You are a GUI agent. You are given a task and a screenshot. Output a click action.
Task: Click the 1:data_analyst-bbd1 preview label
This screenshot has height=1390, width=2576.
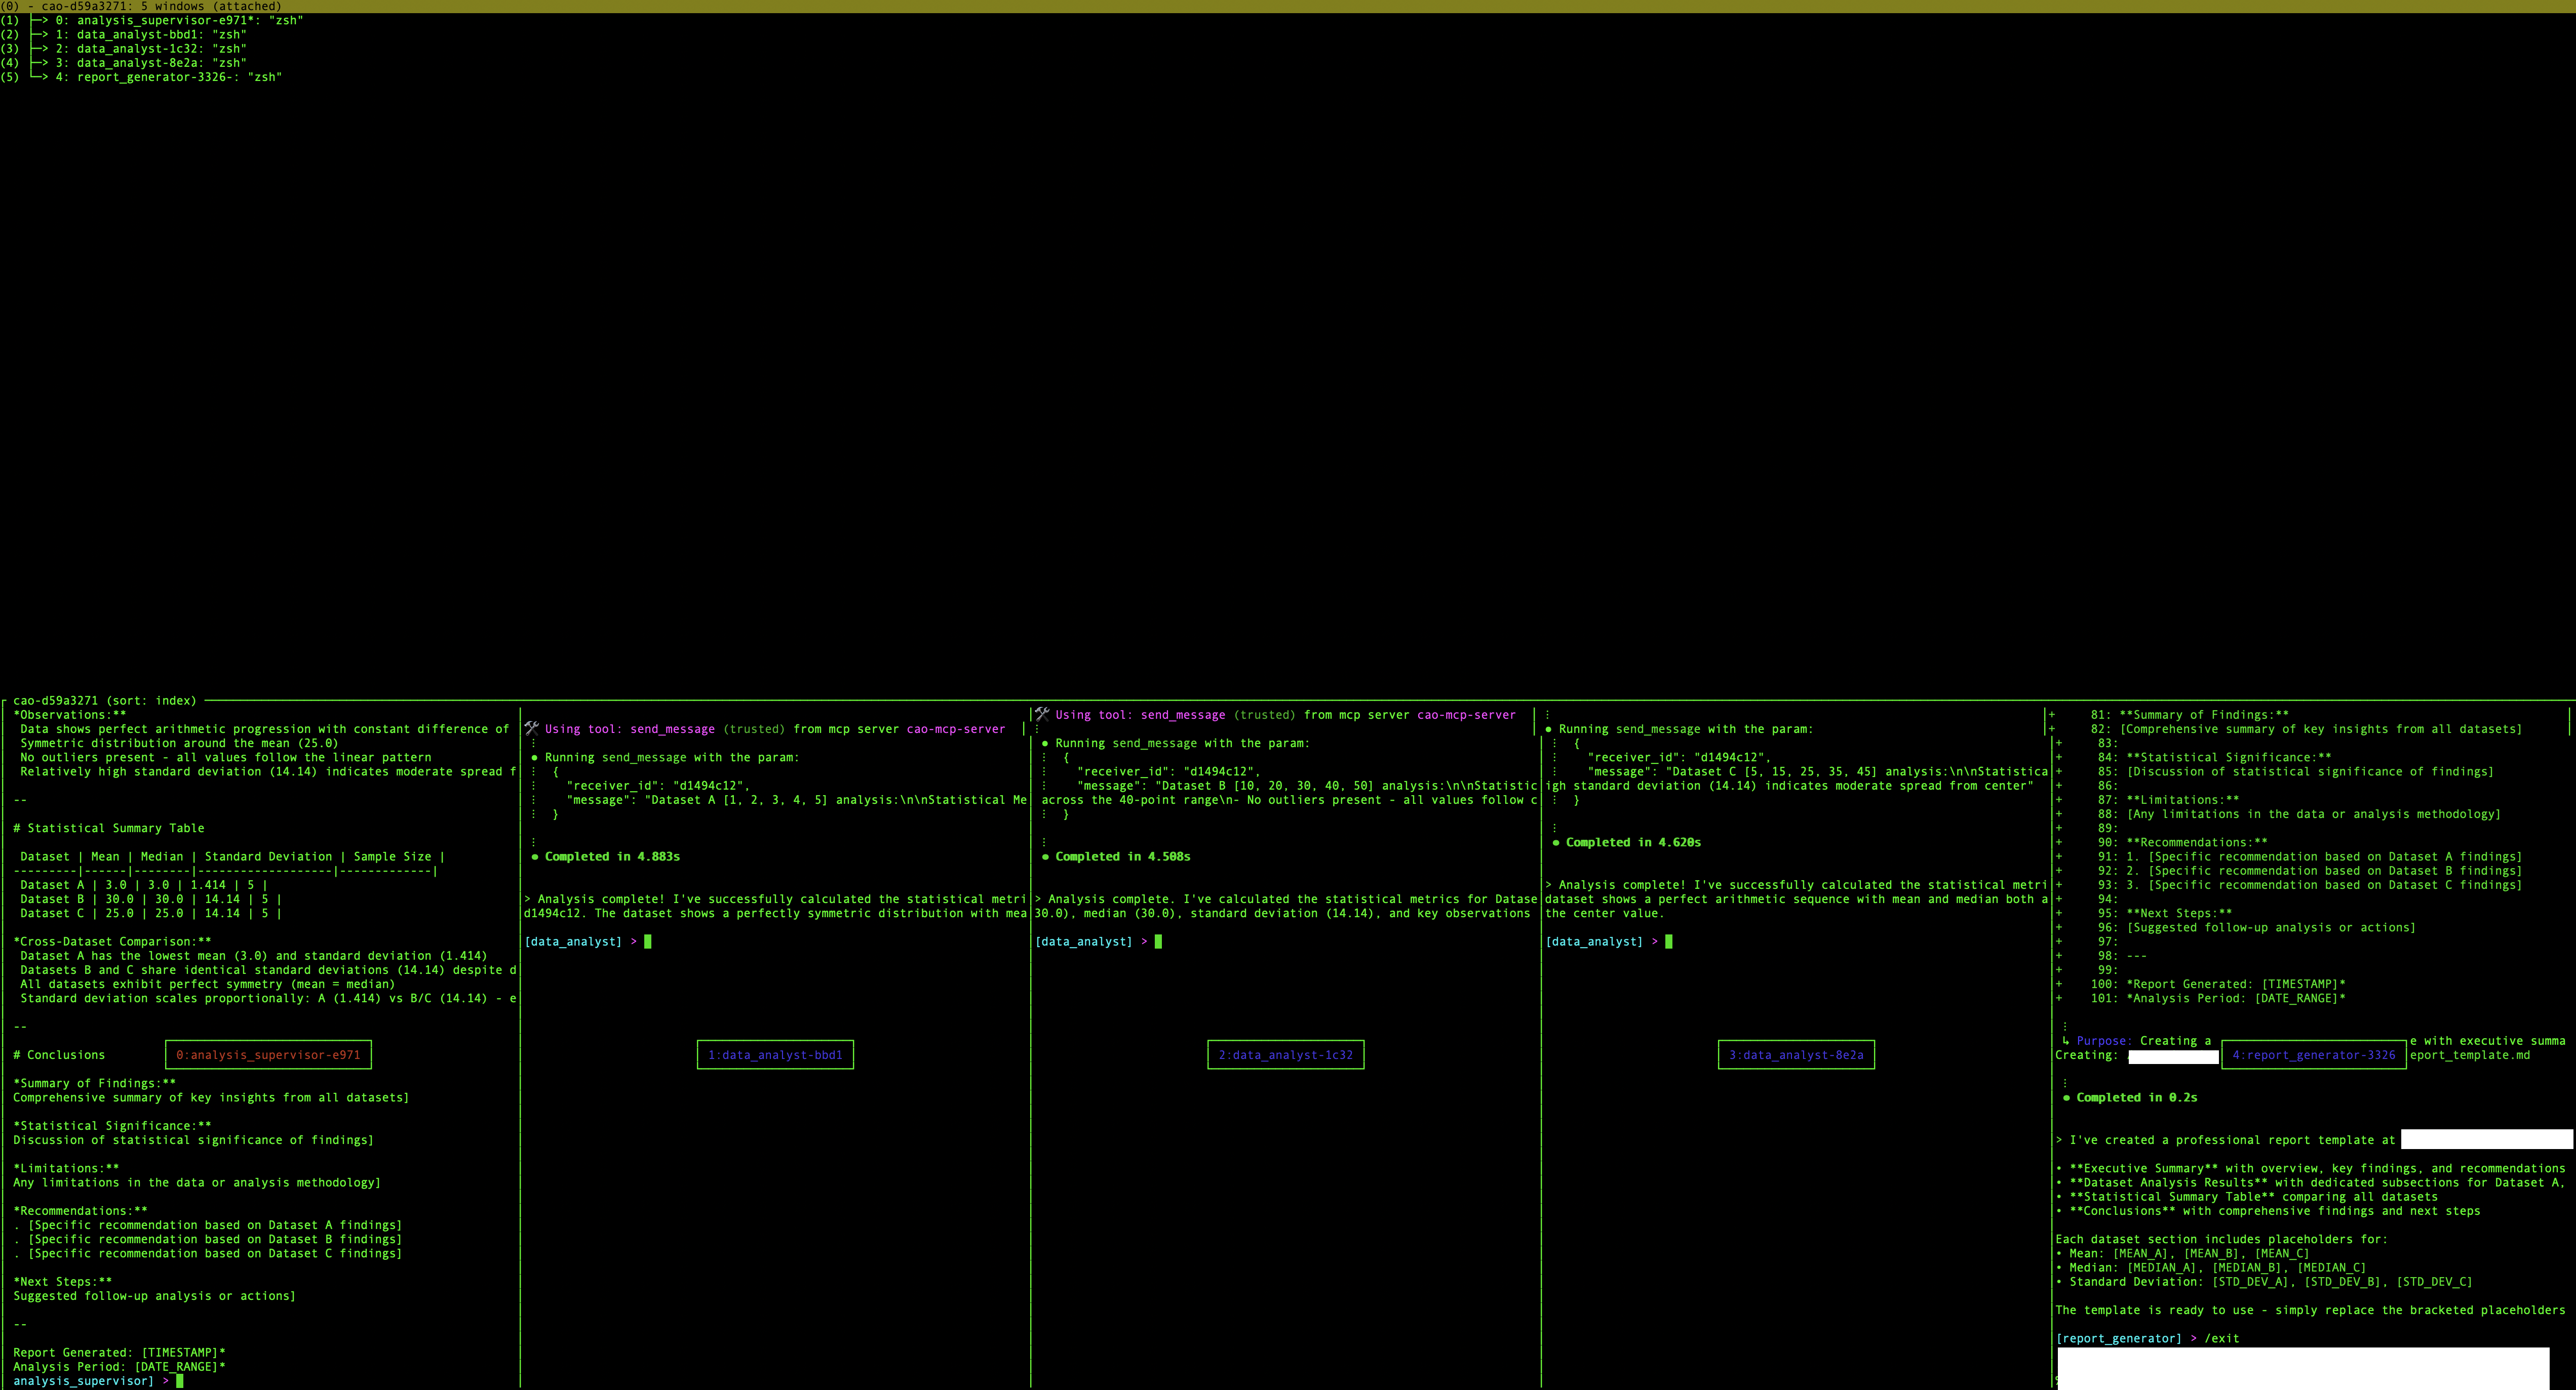[x=775, y=1054]
